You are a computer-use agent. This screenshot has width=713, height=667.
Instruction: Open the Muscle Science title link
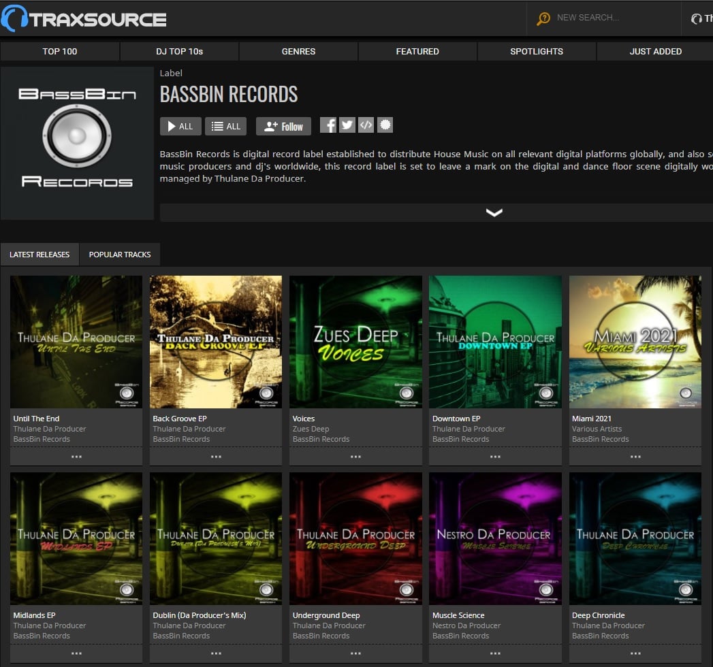(x=458, y=615)
